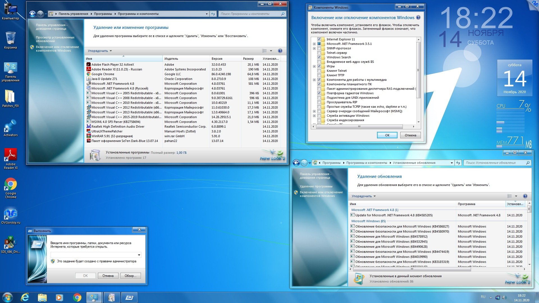Click Панель управления breadcrumb in address bar
The image size is (539, 303).
73,14
